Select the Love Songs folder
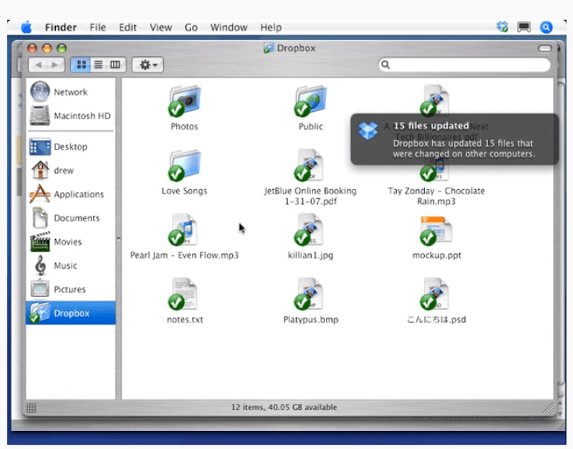This screenshot has height=449, width=573. click(x=185, y=165)
